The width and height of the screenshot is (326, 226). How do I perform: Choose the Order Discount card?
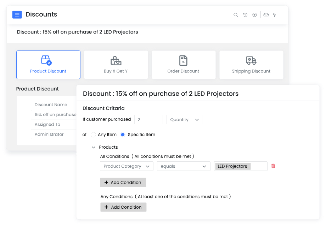184,65
